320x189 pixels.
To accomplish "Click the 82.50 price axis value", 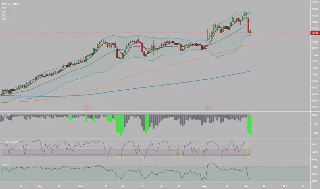I will pyautogui.click(x=315, y=42).
